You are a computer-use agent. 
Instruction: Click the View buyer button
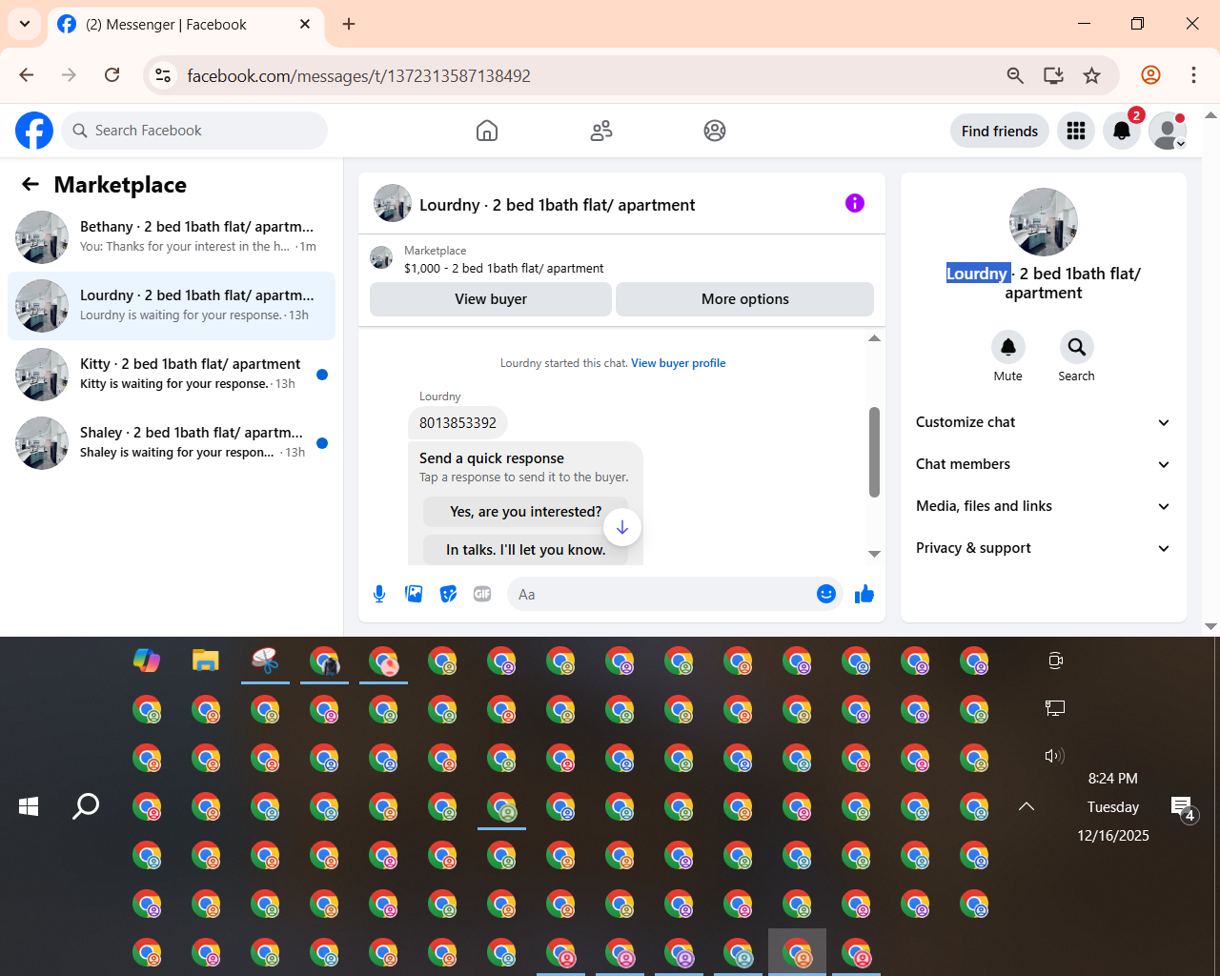tap(491, 299)
